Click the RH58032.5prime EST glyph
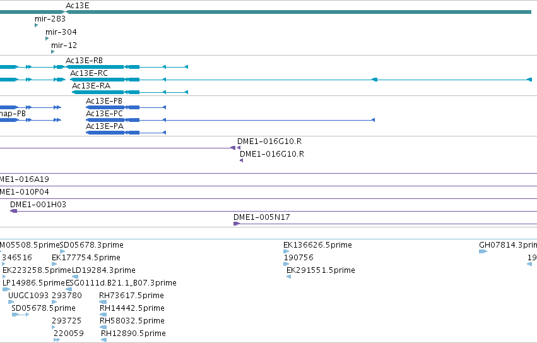 103,327
